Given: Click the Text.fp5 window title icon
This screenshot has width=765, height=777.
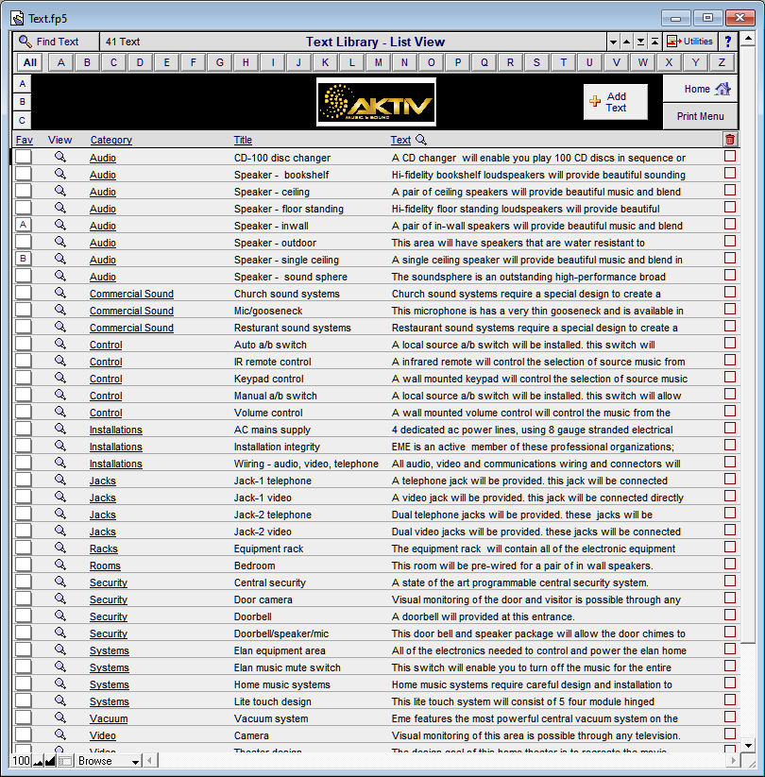Looking at the screenshot, I should tap(17, 18).
